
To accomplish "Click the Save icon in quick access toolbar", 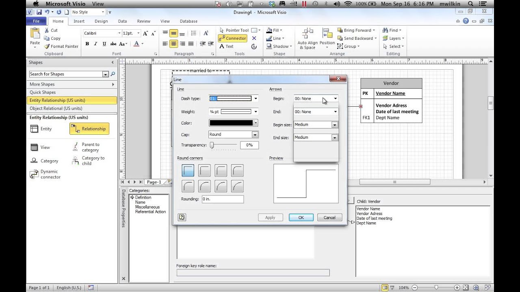I will tap(40, 12).
